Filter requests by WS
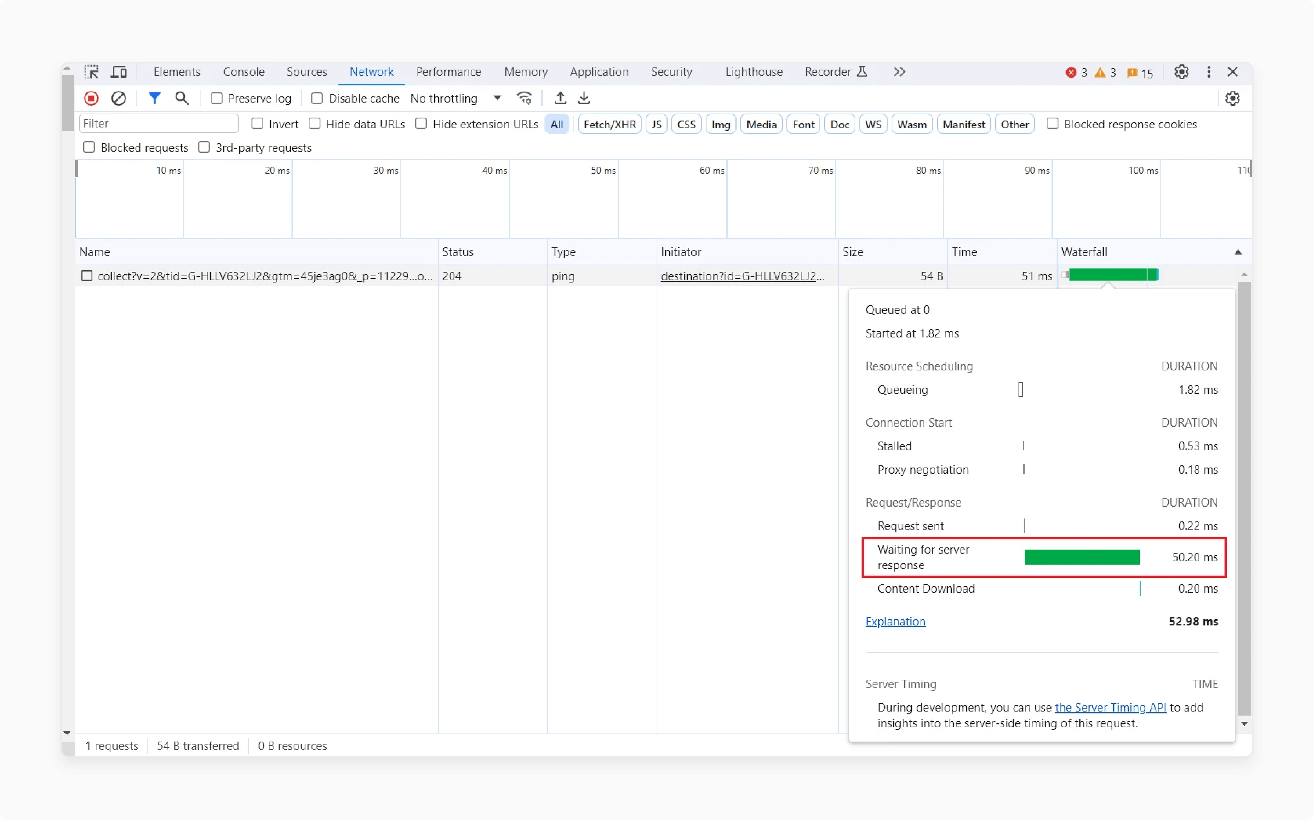This screenshot has width=1314, height=820. pos(873,124)
